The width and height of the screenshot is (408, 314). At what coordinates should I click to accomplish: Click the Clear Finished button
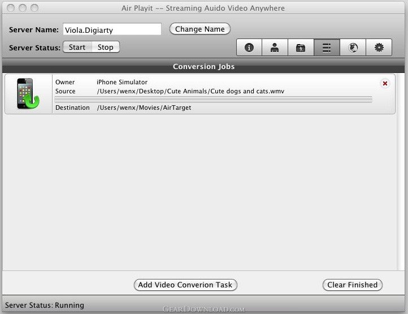coord(352,285)
